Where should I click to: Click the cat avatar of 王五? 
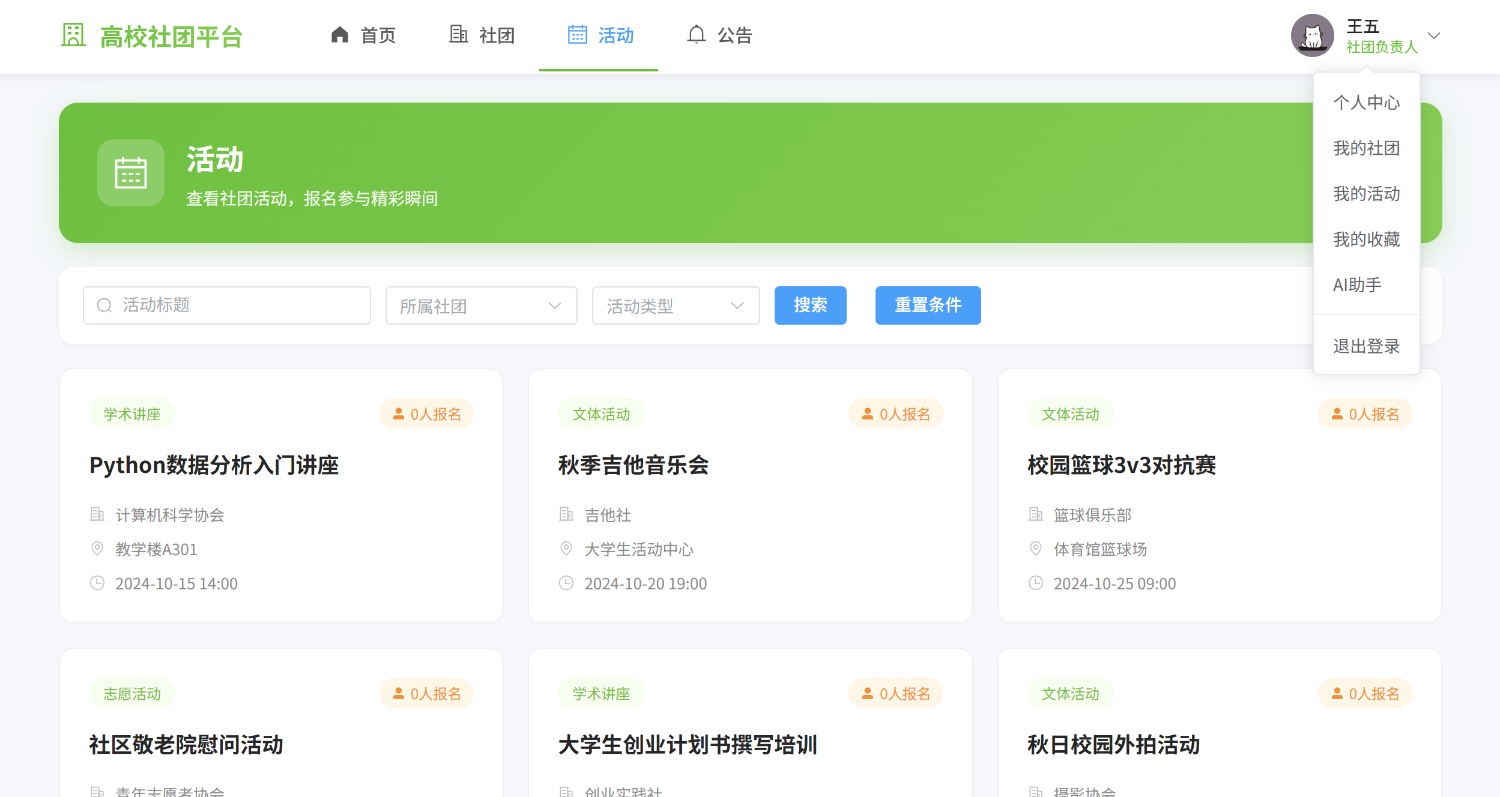coord(1313,35)
